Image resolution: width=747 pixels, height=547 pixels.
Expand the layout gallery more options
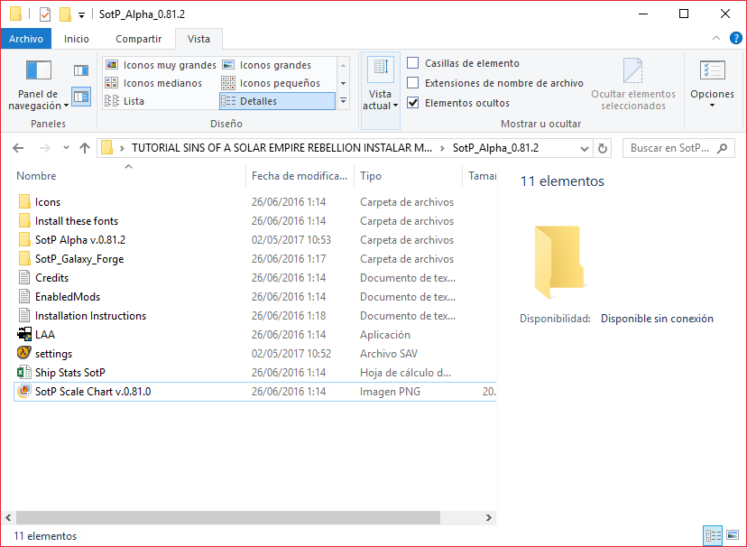pos(343,101)
